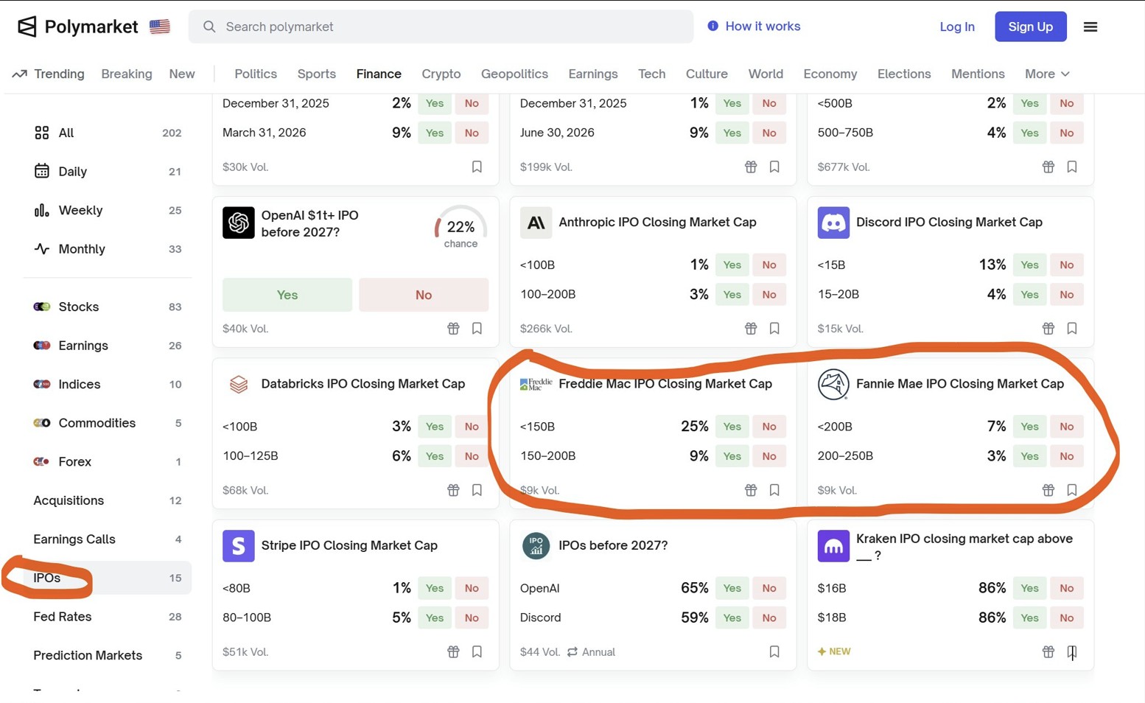Click gift icon on $677k Vol. card
1145x703 pixels.
(1048, 167)
